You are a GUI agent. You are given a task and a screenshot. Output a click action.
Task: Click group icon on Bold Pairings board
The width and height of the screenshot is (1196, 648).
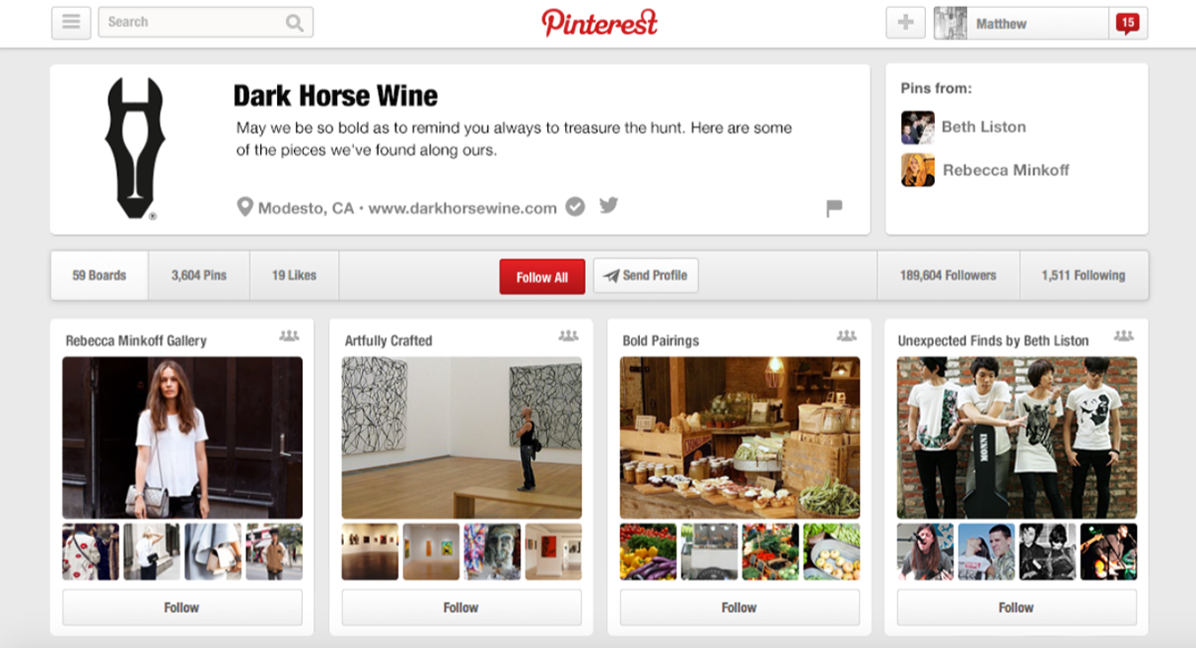point(846,336)
